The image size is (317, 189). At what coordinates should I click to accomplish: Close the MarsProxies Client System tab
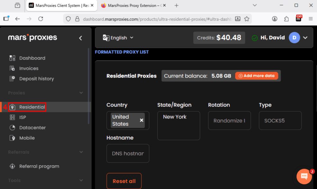point(92,5)
